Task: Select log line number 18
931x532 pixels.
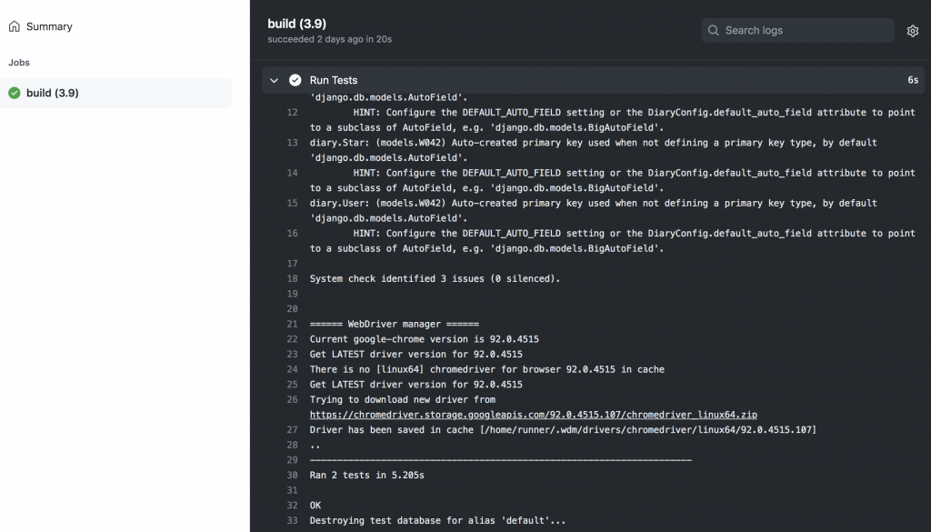Action: point(292,278)
